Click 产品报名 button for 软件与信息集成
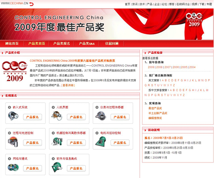This screenshot has height=178, width=214. click(x=76, y=168)
